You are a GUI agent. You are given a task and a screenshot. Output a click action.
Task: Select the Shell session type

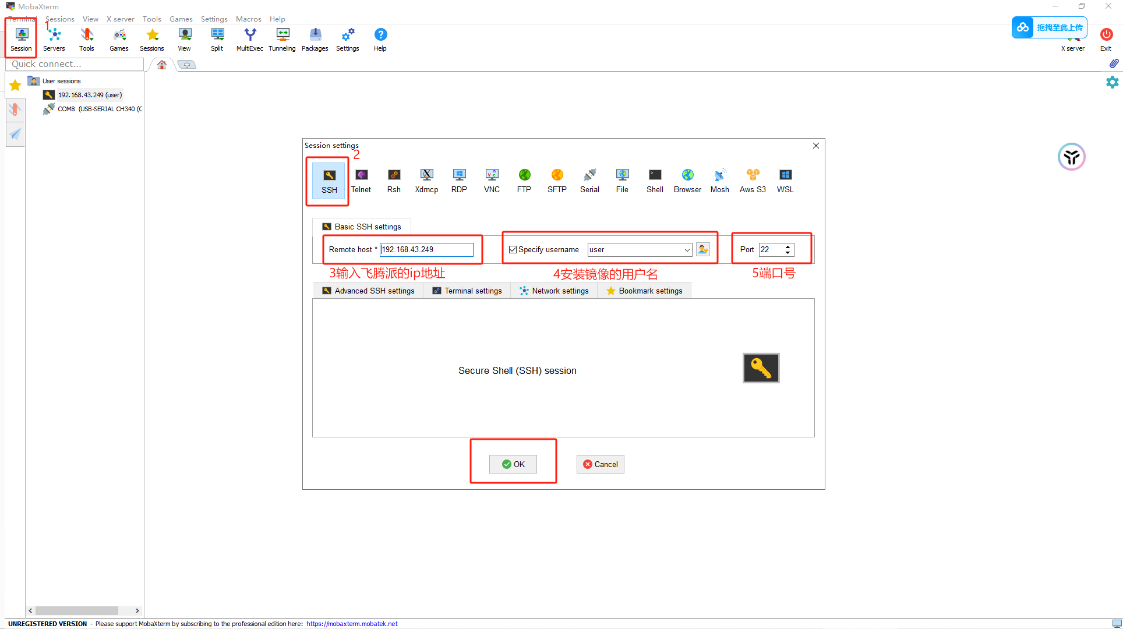click(x=655, y=181)
